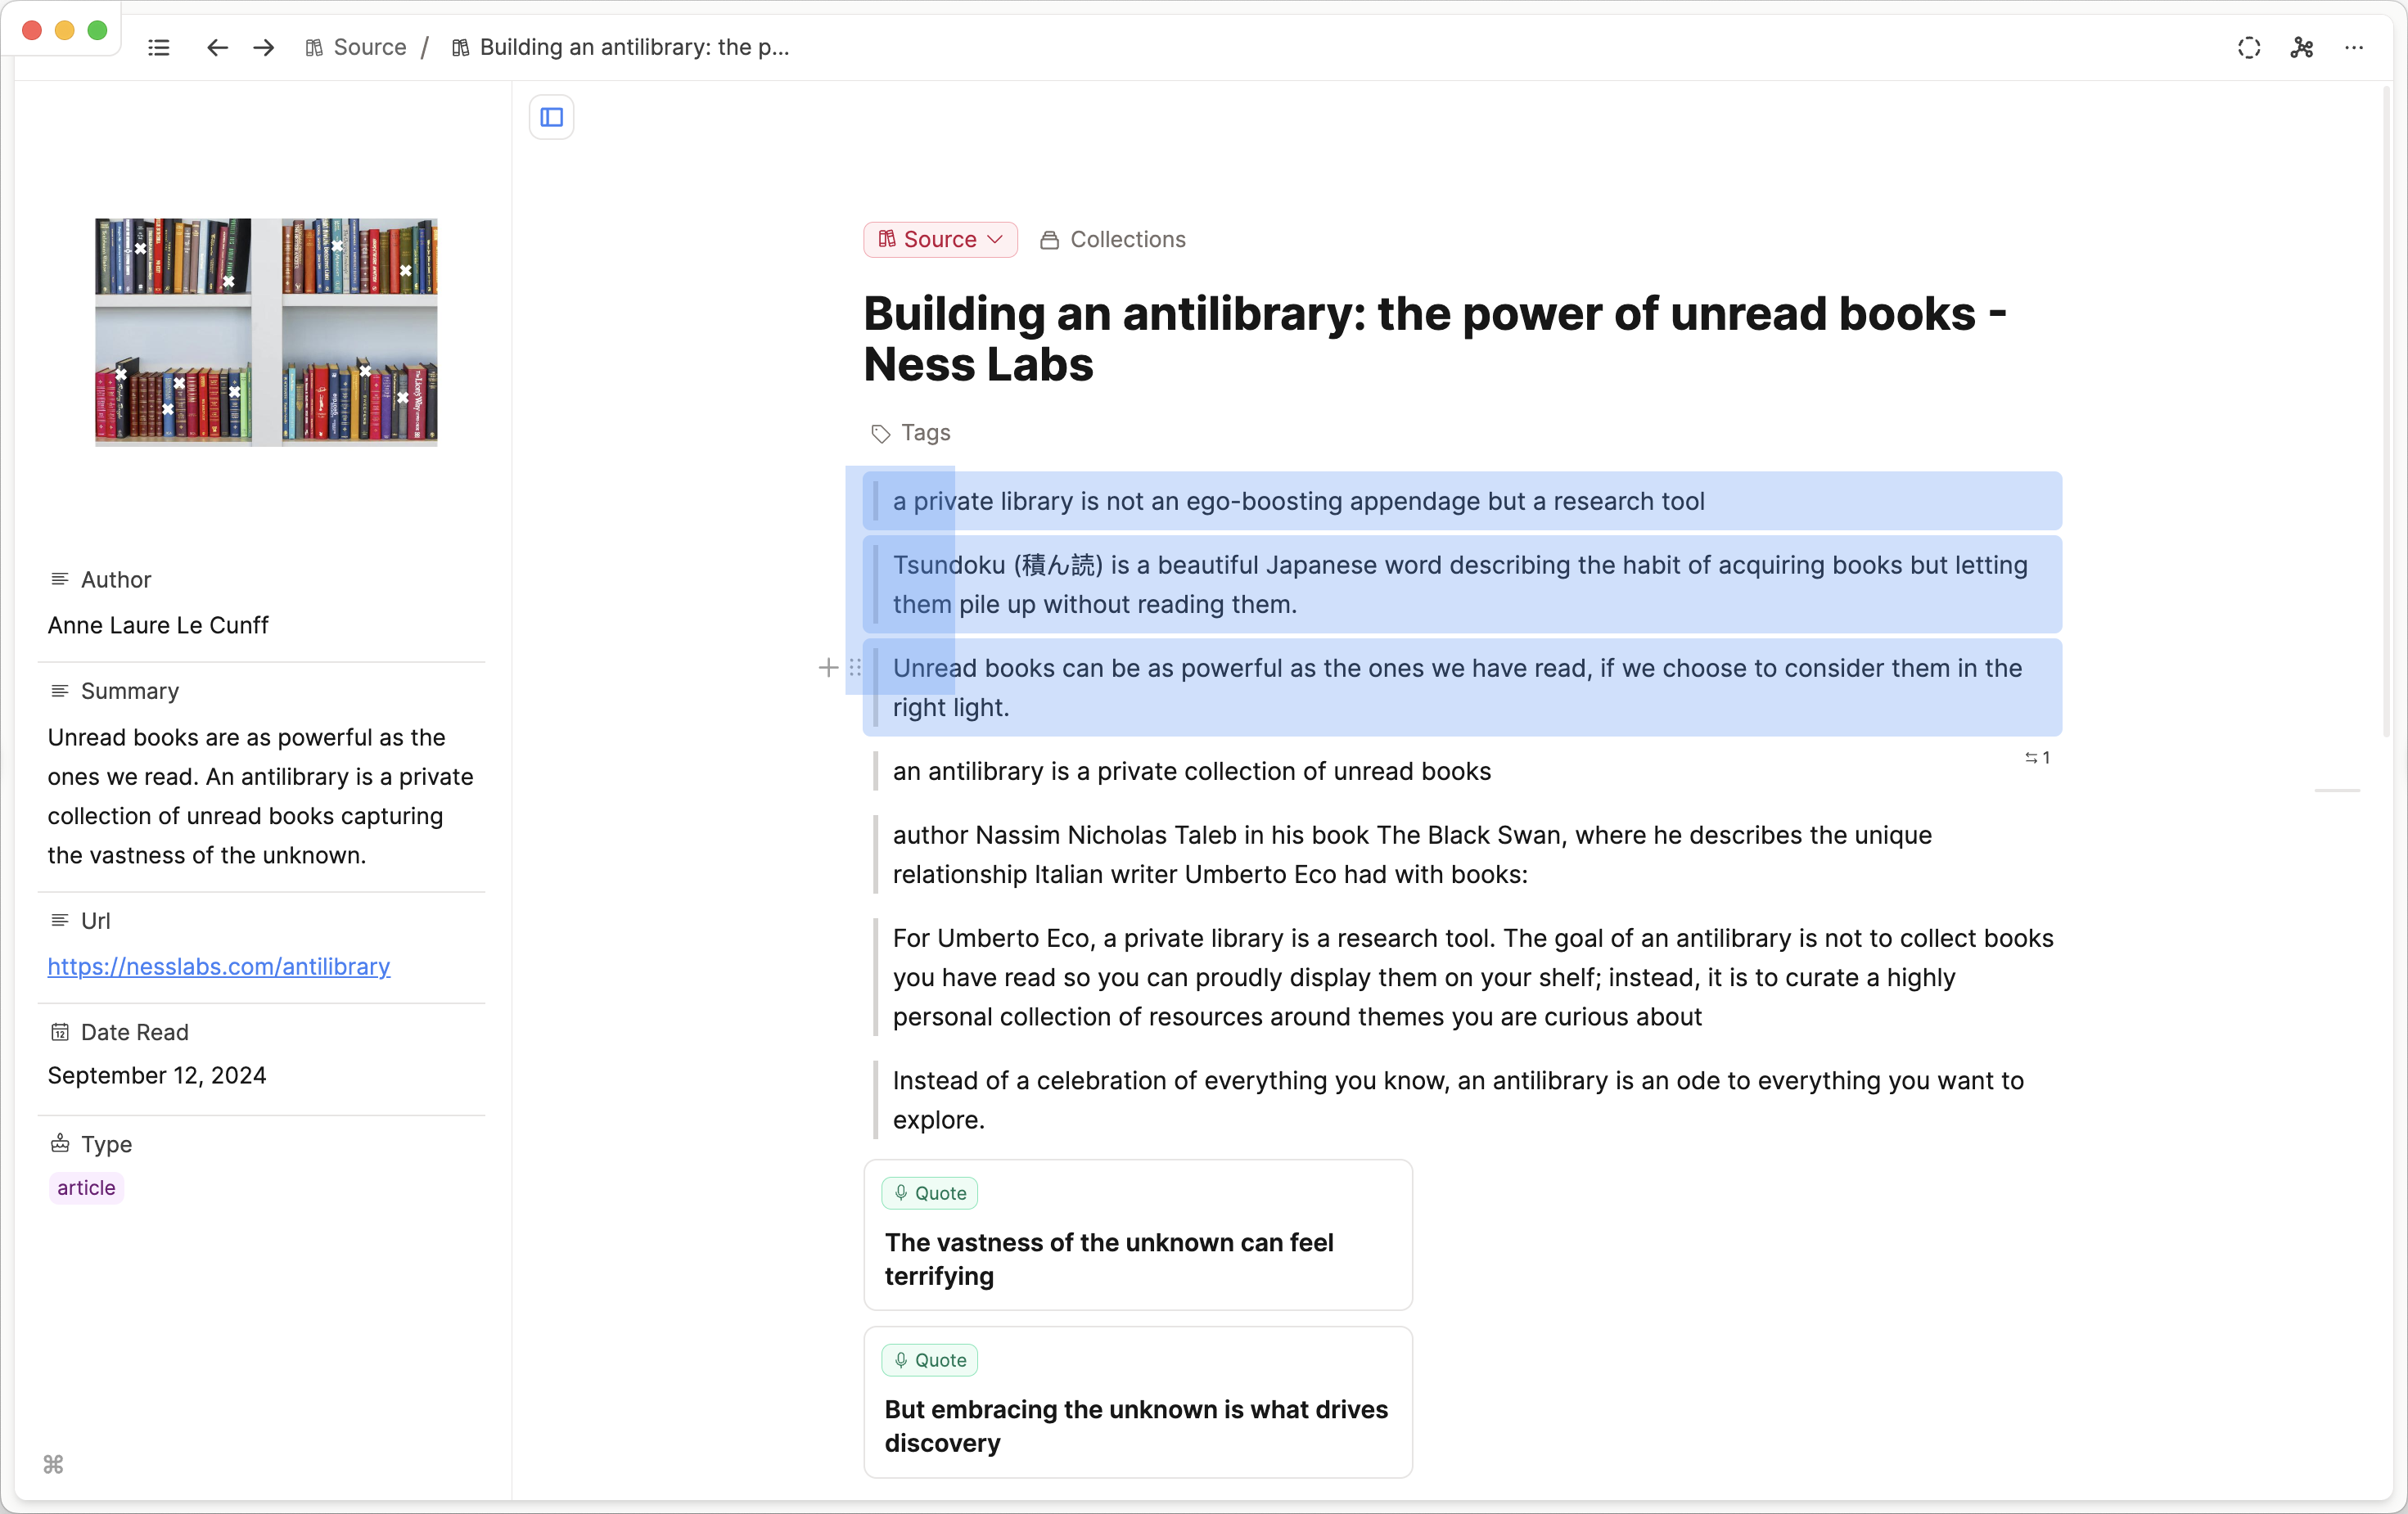Open the graph view icon
2408x1514 pixels.
click(x=2301, y=47)
